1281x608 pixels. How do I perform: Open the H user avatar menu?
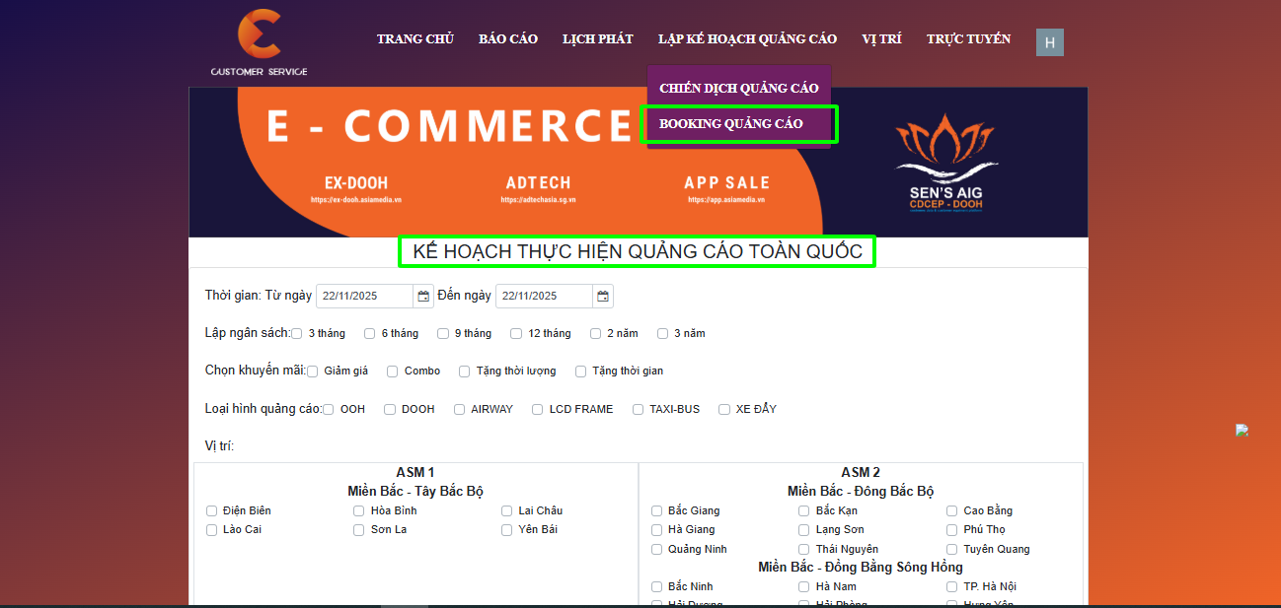pos(1049,42)
